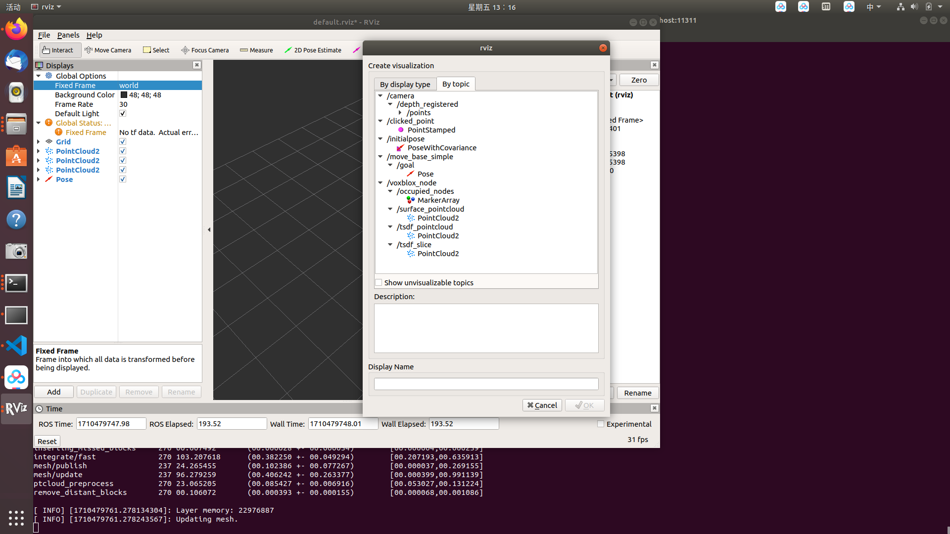The width and height of the screenshot is (950, 534).
Task: Switch to By display type tab
Action: tap(405, 85)
